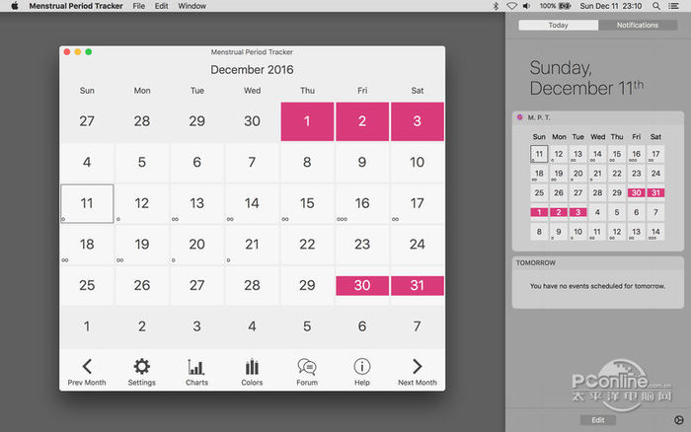Select day 11 in M.P.T. widget

(x=539, y=154)
